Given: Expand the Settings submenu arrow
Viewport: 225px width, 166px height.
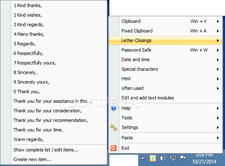Looking at the screenshot, I should point(218,128).
